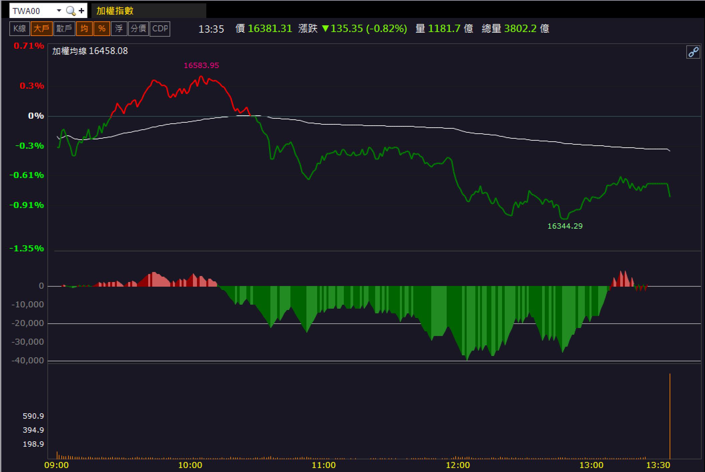Click the low price label 16344.29

(x=565, y=226)
